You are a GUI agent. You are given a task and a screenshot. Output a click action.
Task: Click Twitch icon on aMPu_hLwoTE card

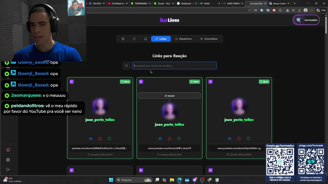141,82
